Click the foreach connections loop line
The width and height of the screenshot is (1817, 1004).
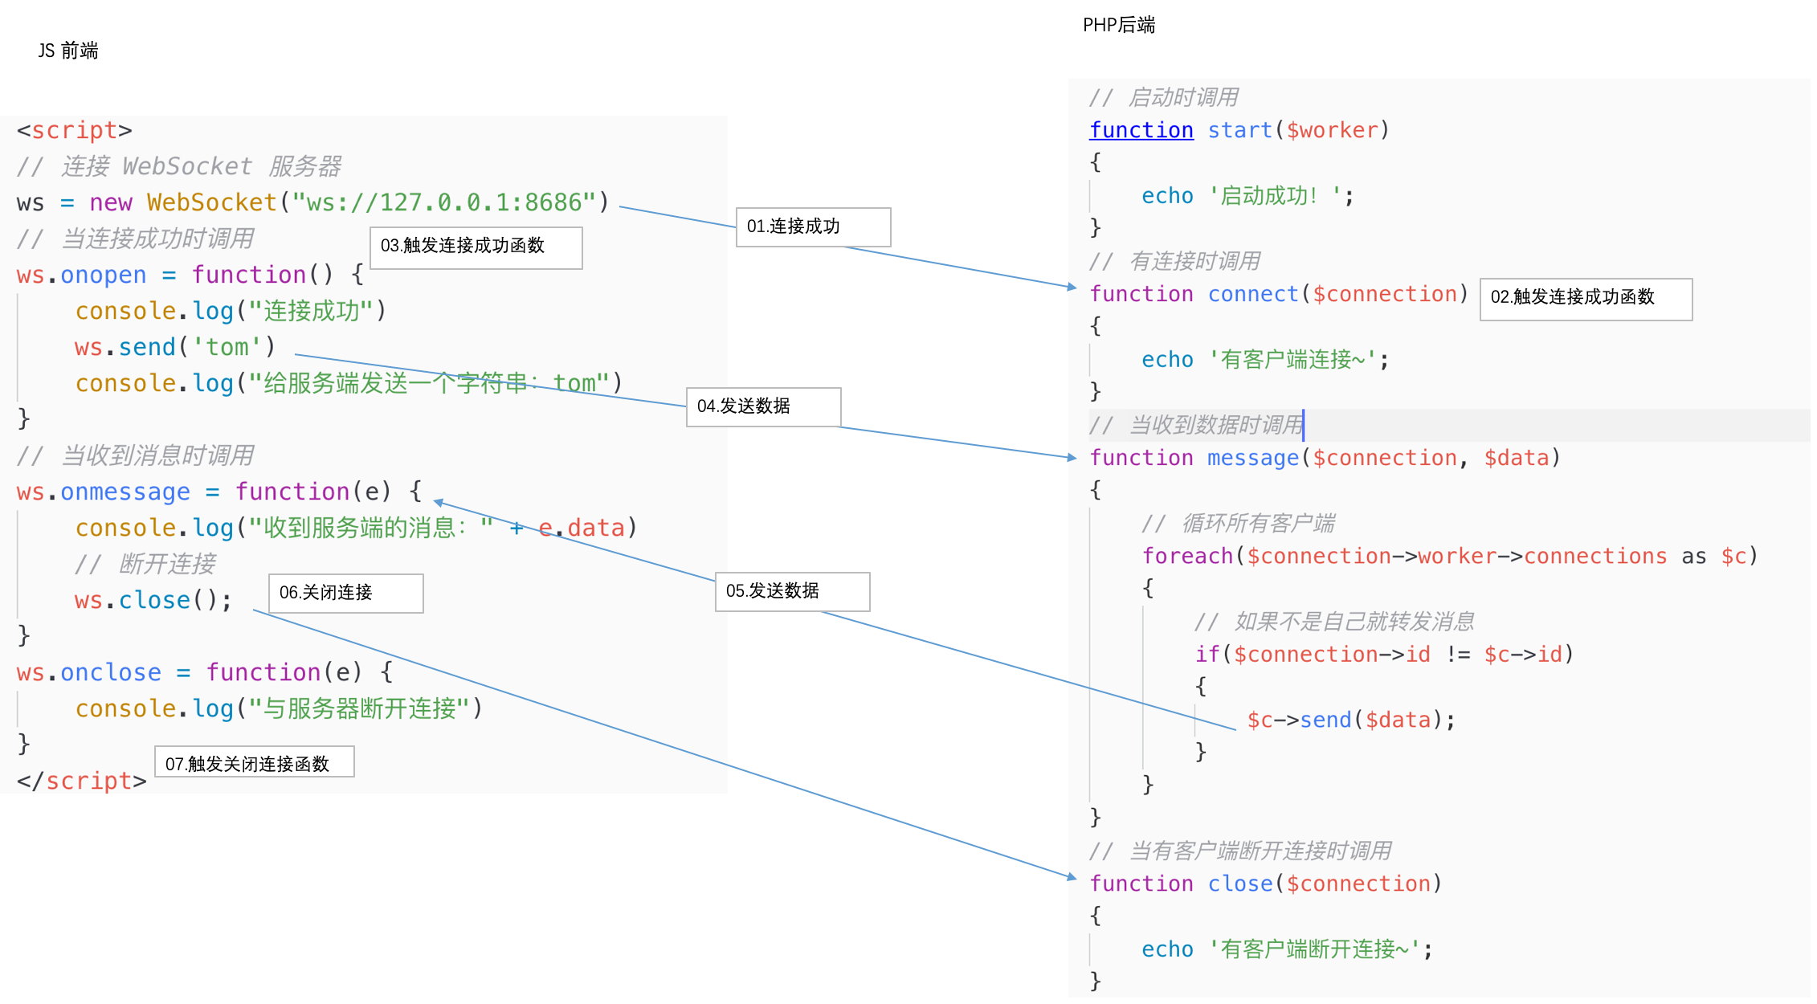(1450, 556)
